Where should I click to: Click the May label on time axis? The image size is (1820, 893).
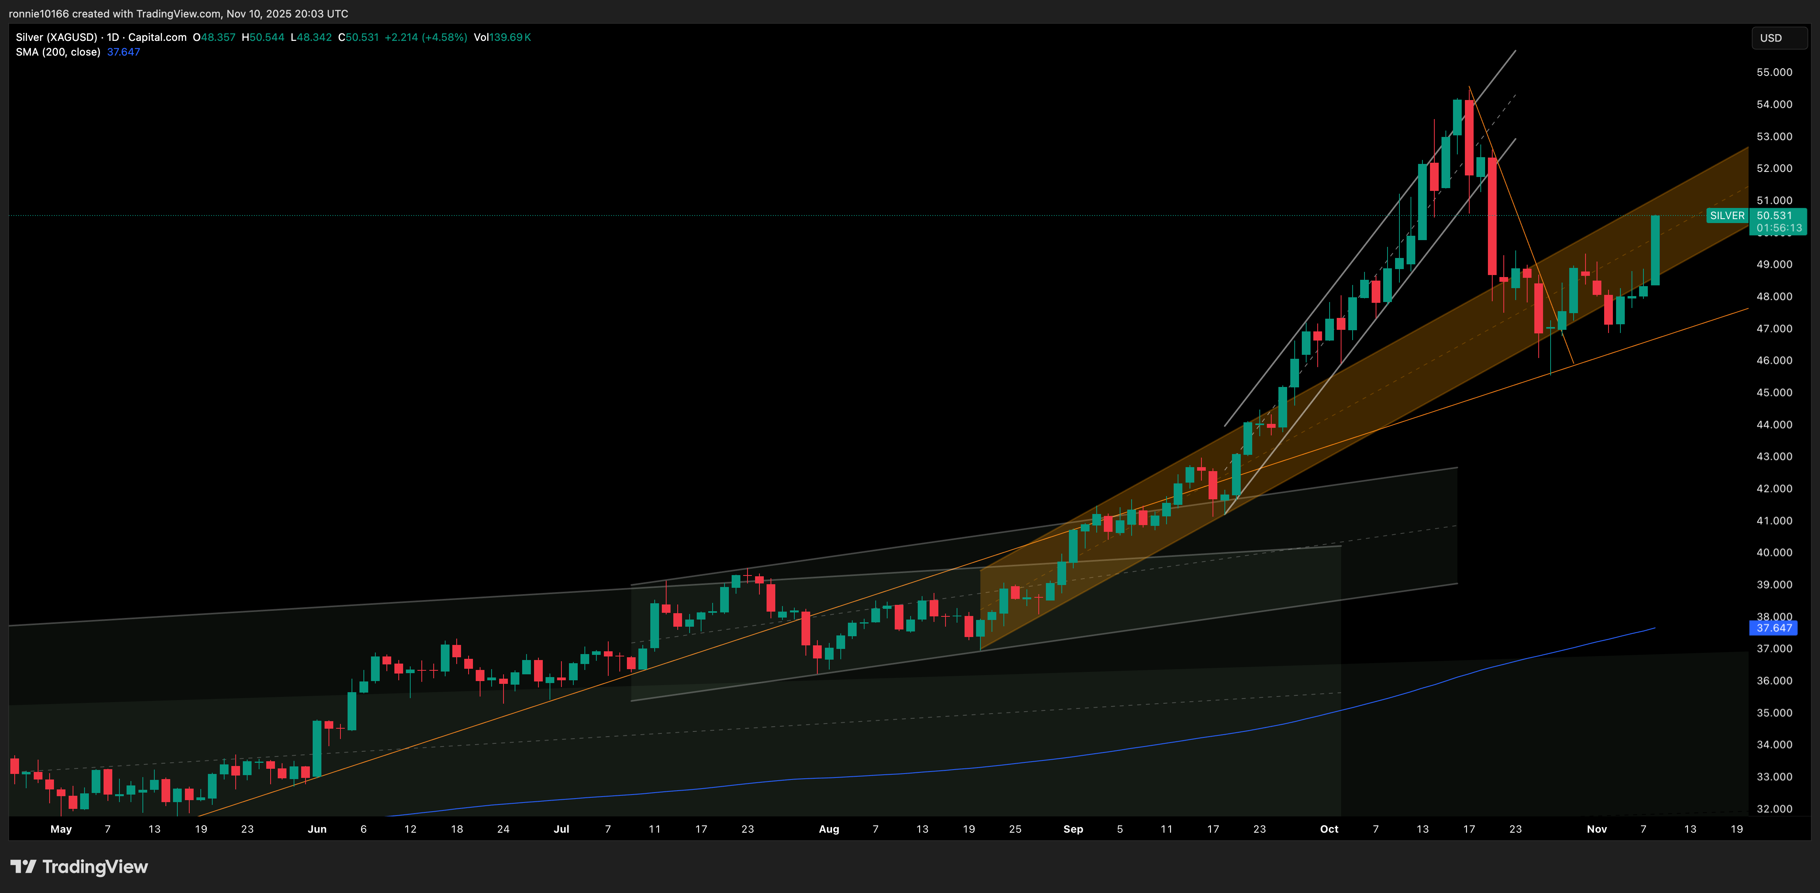(61, 829)
